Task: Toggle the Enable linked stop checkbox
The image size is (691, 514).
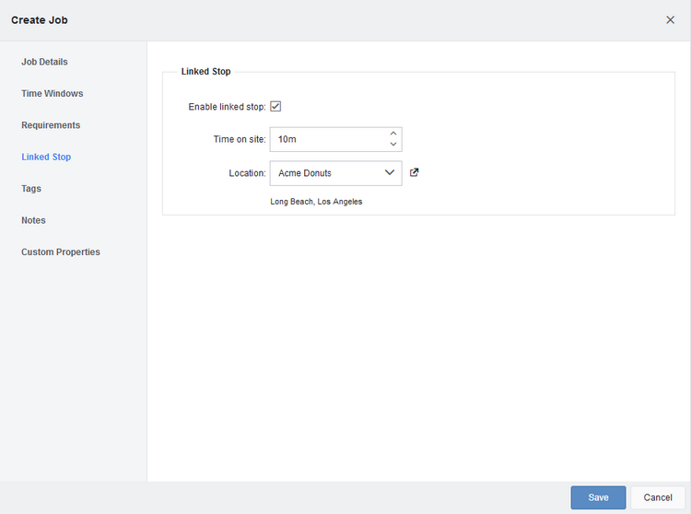Action: coord(275,106)
